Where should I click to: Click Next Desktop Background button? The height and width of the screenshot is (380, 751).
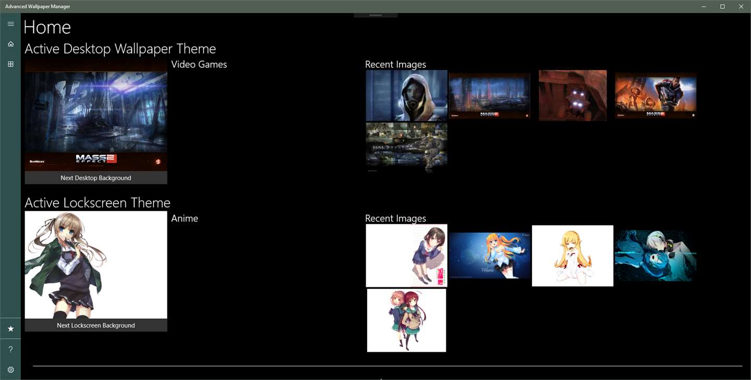click(96, 178)
